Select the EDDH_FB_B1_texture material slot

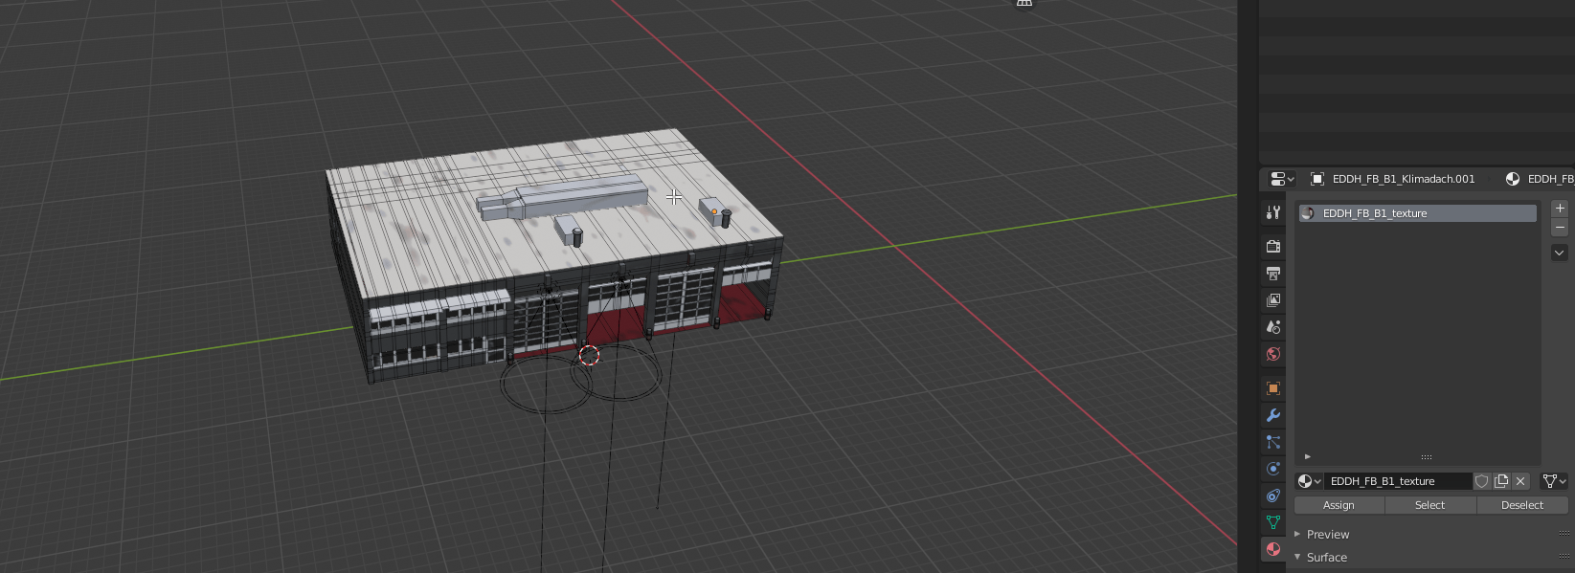pos(1418,213)
